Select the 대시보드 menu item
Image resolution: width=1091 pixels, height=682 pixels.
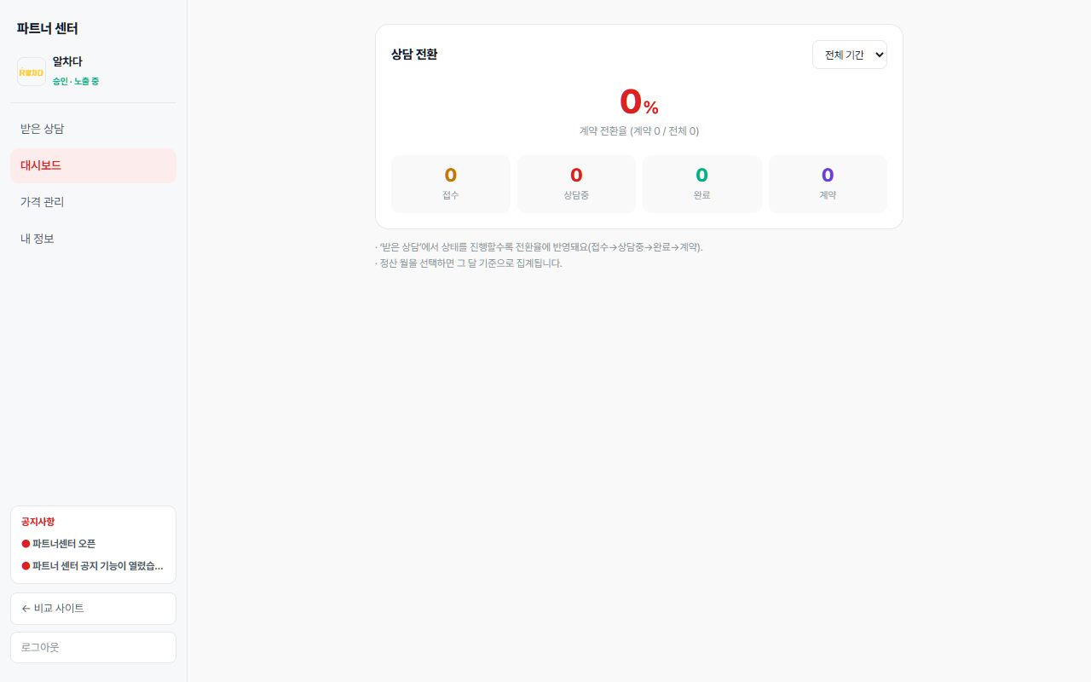(93, 165)
